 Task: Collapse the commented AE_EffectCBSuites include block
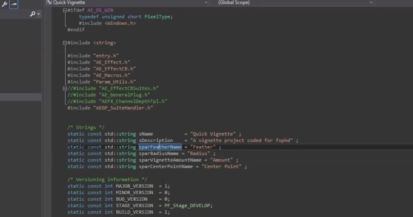[x=65, y=88]
